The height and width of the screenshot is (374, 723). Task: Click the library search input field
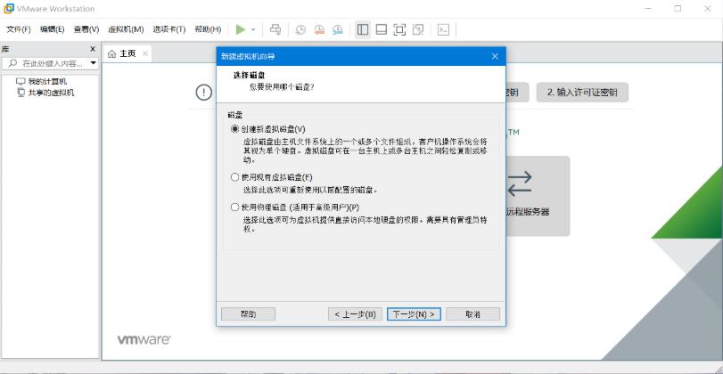click(52, 63)
